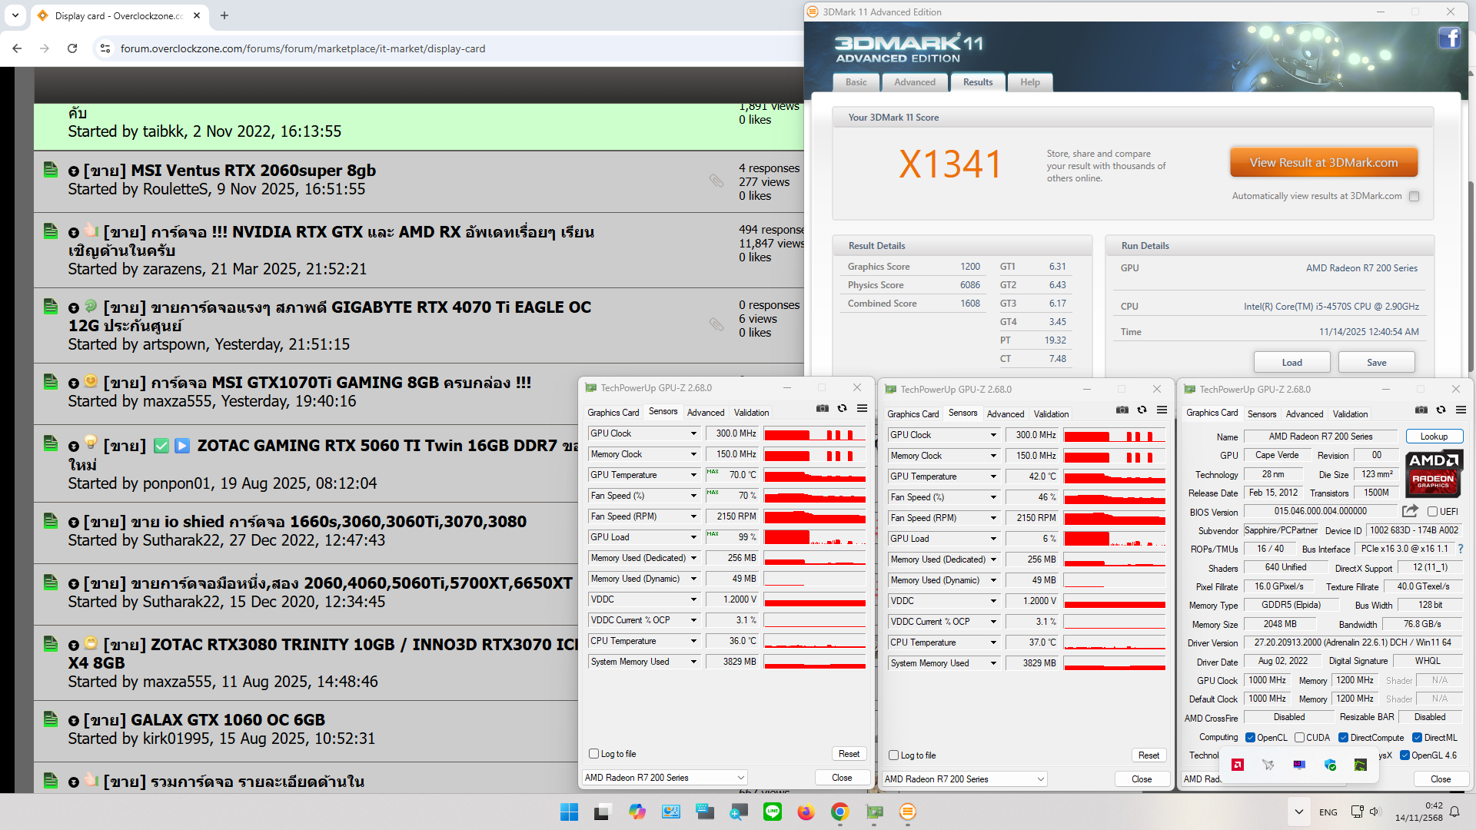Image resolution: width=1476 pixels, height=830 pixels.
Task: Uncheck the OpenCL computing checkbox
Action: [x=1250, y=737]
